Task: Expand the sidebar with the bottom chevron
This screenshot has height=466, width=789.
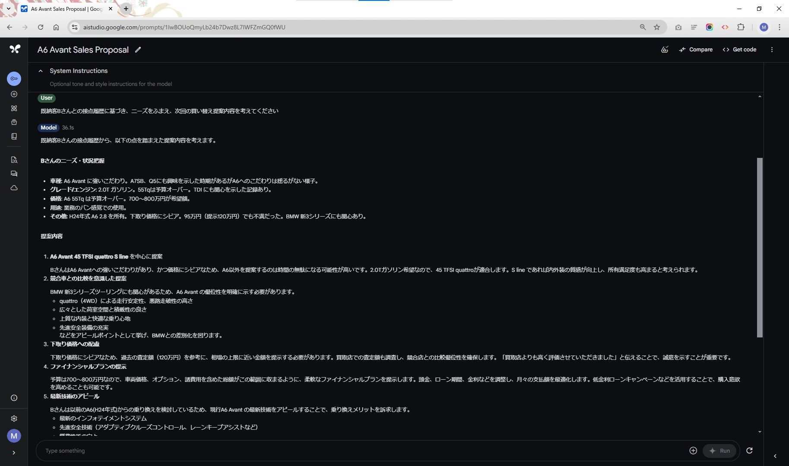Action: [14, 453]
